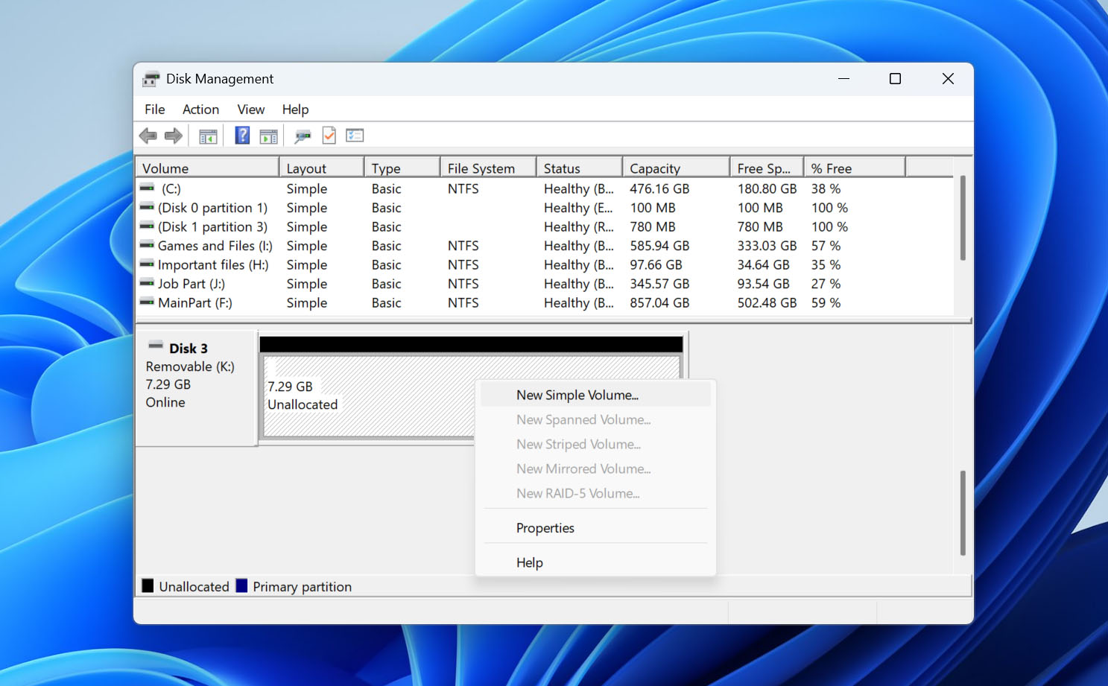Viewport: 1108px width, 686px height.
Task: Open the File menu
Action: coord(155,109)
